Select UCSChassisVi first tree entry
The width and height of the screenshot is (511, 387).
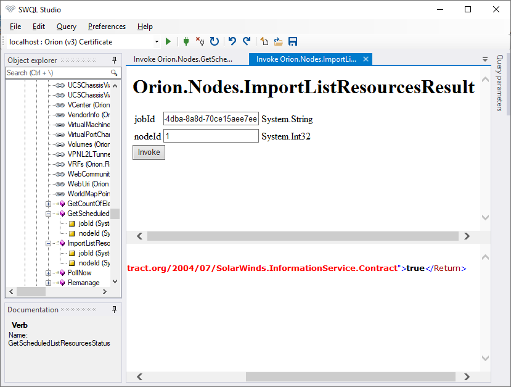coord(88,85)
